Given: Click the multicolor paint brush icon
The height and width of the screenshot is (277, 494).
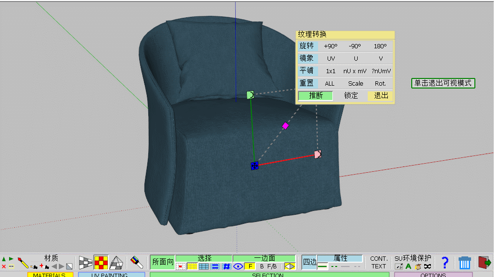Looking at the screenshot, I should (x=137, y=262).
